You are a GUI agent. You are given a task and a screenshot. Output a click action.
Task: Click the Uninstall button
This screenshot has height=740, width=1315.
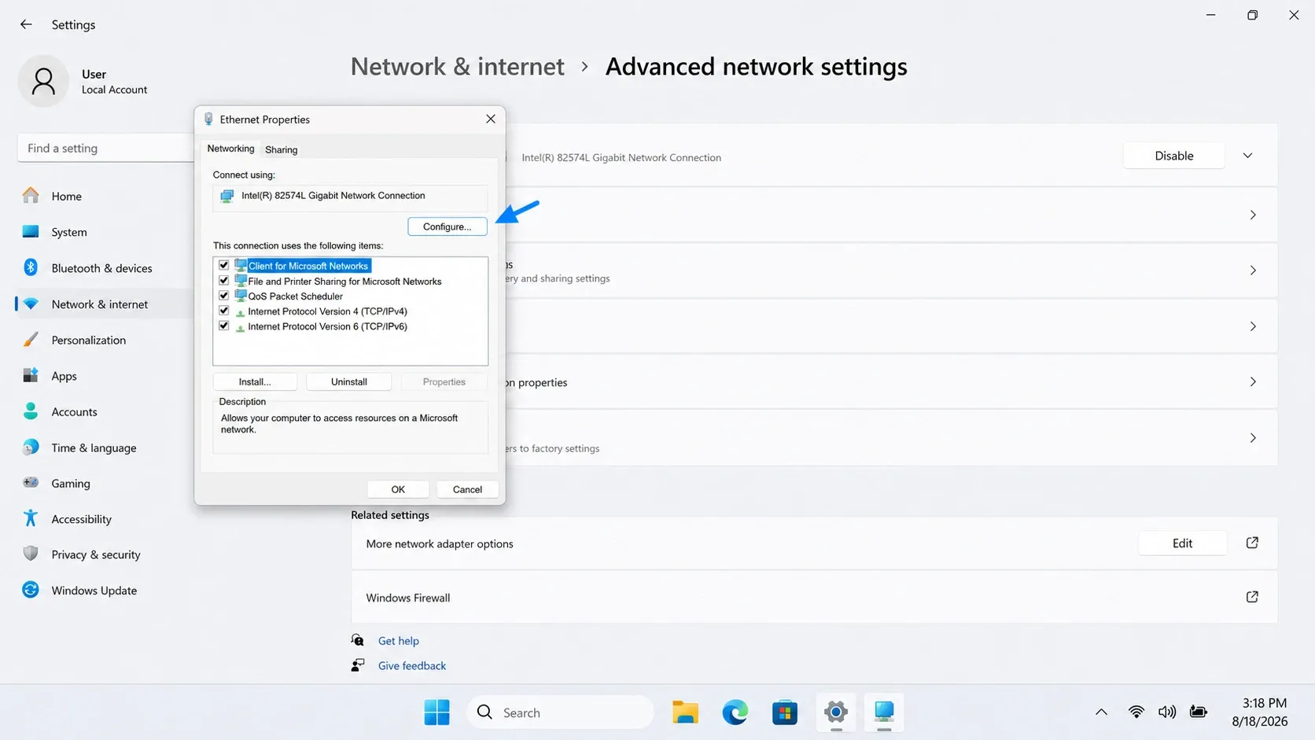[349, 381]
